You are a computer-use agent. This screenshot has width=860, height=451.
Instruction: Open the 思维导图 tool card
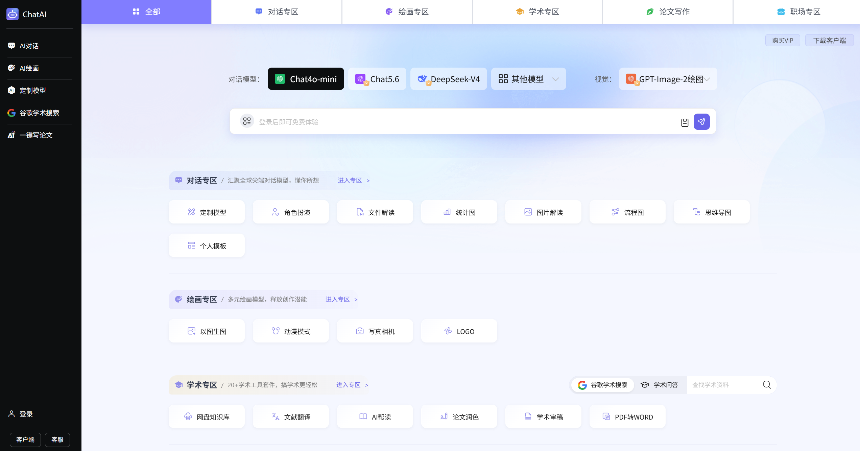pos(712,212)
